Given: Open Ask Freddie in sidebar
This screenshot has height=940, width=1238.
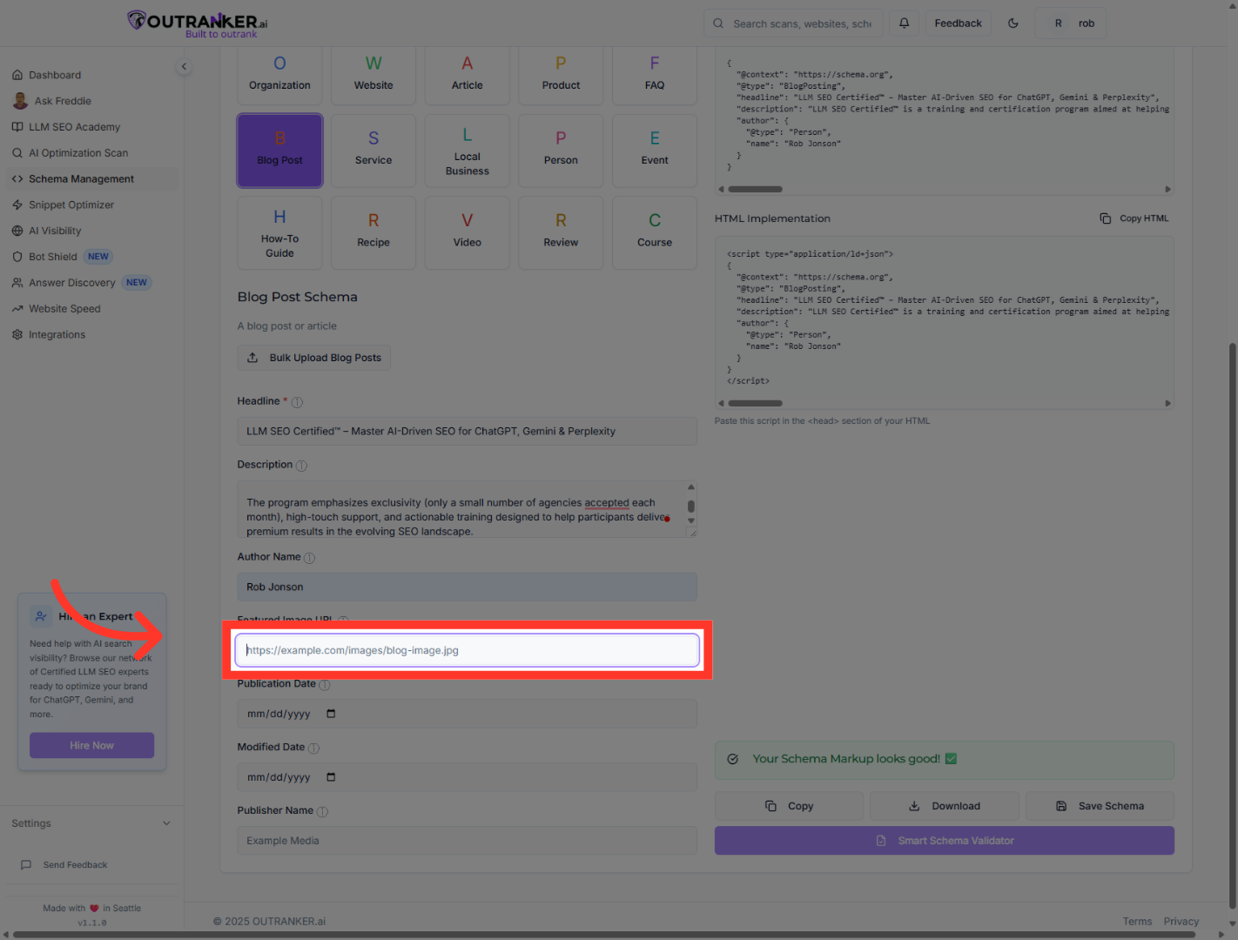Looking at the screenshot, I should coord(63,101).
